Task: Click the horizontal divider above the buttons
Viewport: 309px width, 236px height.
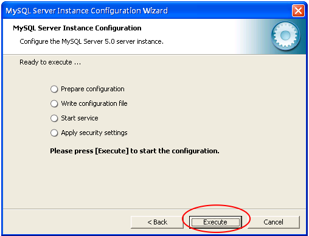Action: [154, 209]
